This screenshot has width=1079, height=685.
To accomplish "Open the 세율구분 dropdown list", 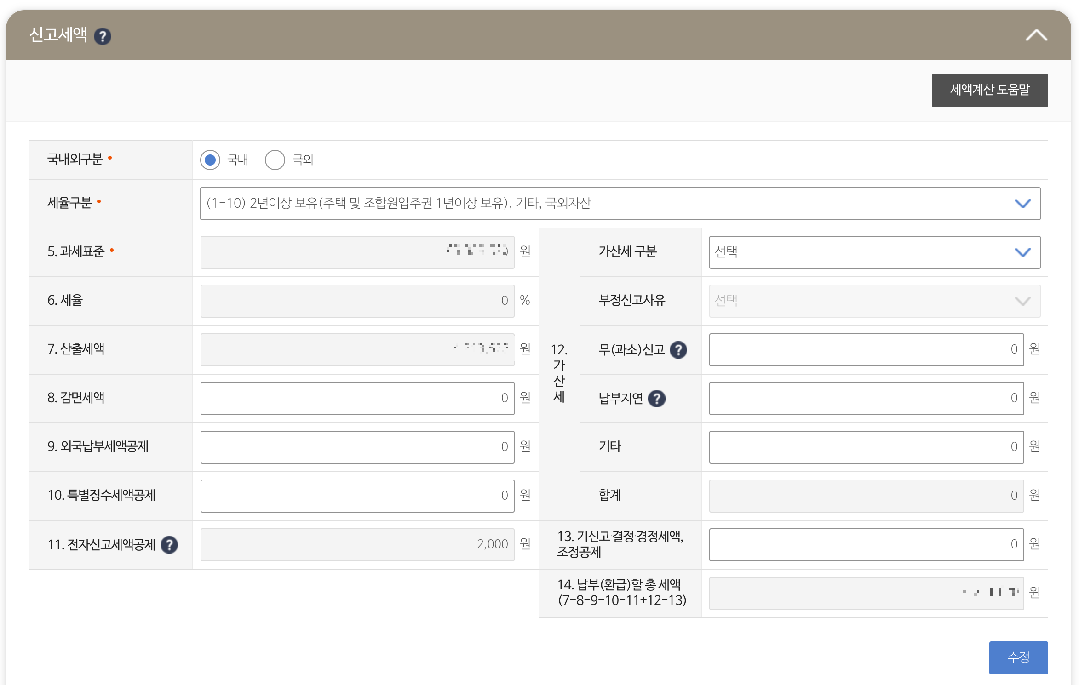I will [620, 204].
